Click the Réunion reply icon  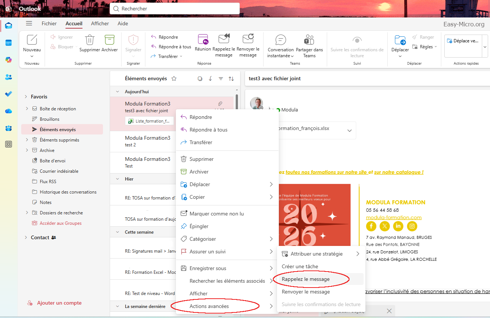pos(203,39)
